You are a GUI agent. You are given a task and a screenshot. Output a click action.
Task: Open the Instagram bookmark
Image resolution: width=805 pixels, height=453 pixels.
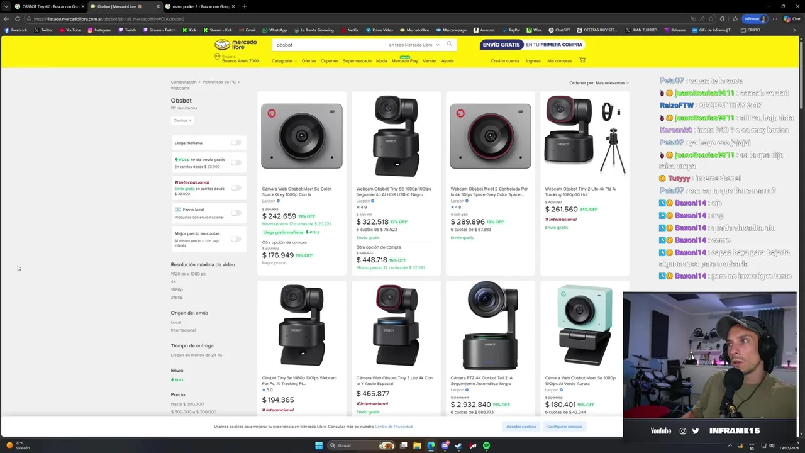tap(99, 30)
